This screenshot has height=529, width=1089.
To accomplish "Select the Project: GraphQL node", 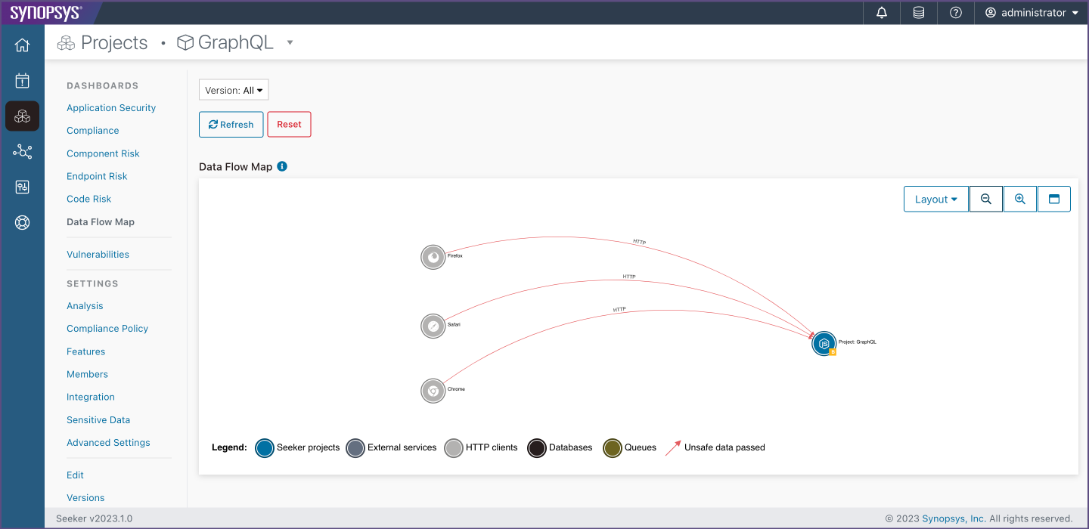I will pos(824,343).
